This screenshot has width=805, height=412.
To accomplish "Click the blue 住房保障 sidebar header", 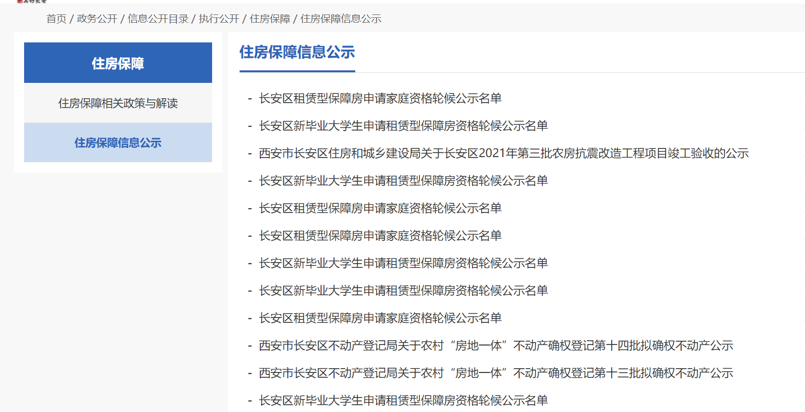I will [x=118, y=63].
